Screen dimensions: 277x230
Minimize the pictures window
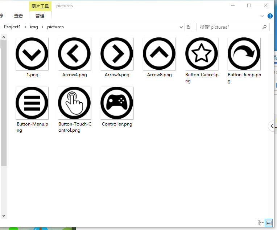pos(233,6)
